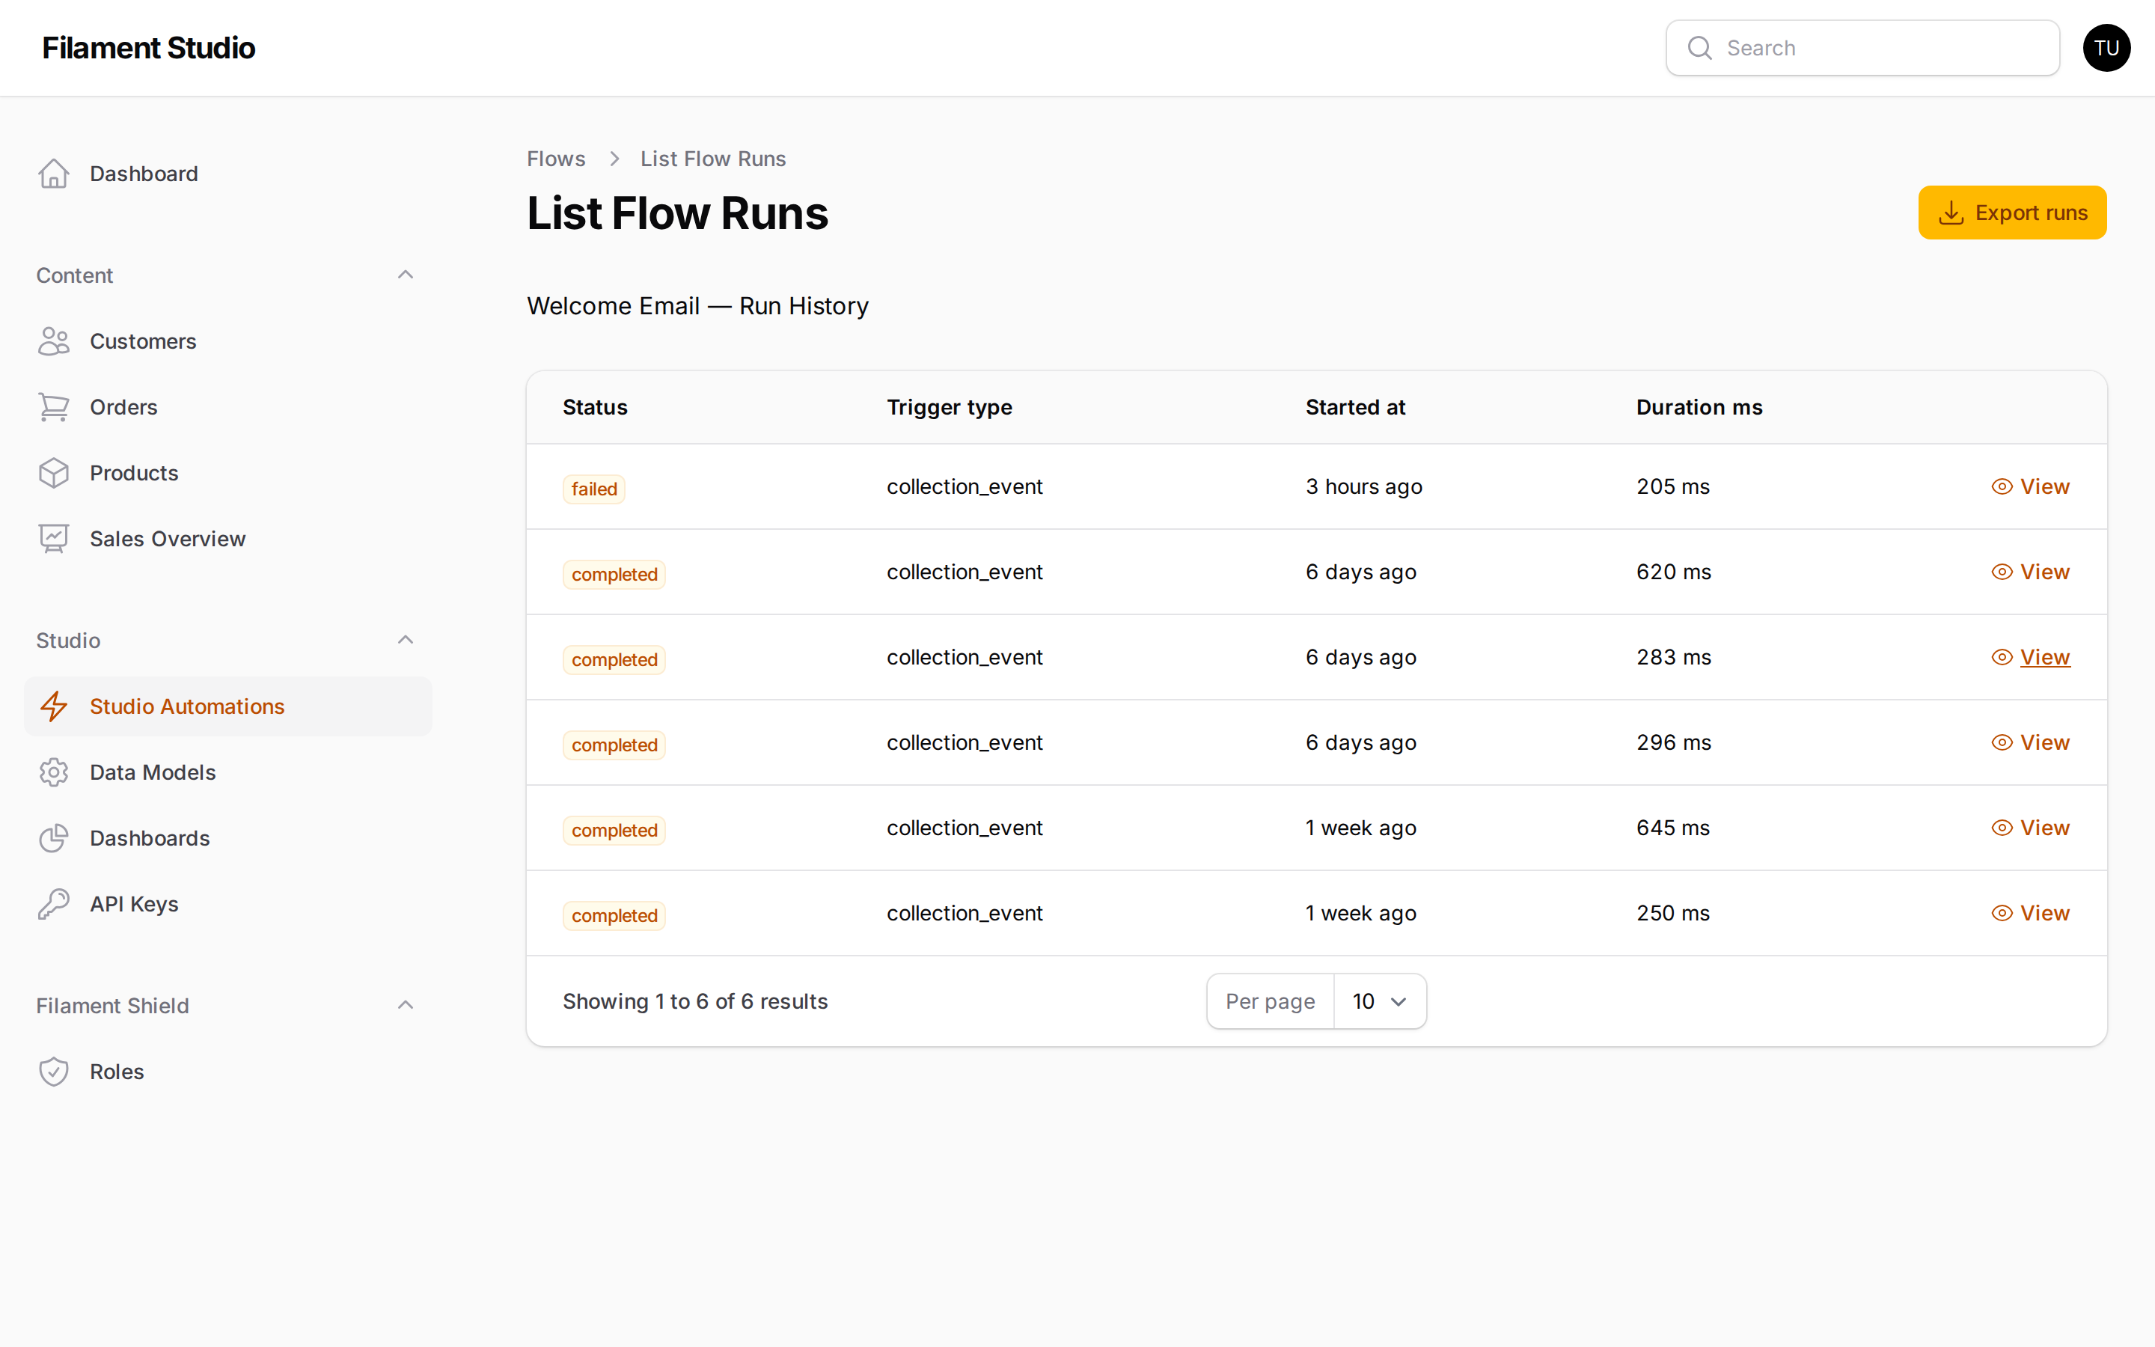
Task: Click the Products cube icon
Action: tap(53, 473)
